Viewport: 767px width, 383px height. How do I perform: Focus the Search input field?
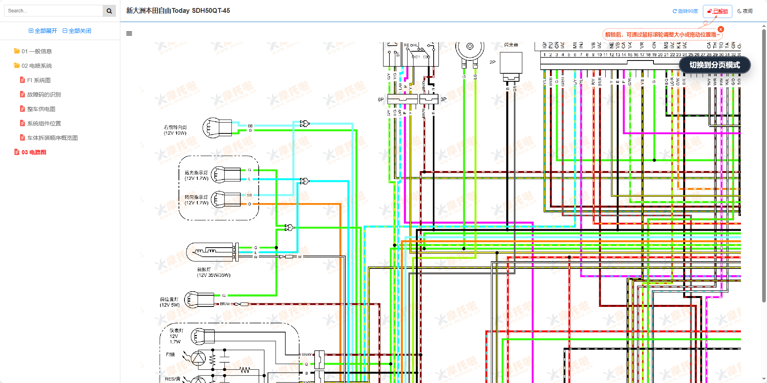(53, 11)
